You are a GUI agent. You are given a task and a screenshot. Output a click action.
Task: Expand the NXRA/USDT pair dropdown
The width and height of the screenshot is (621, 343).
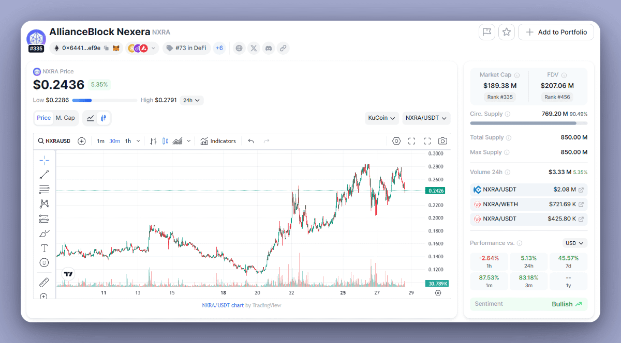click(x=426, y=118)
